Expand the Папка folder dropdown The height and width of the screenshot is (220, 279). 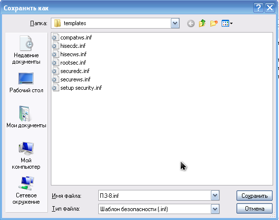tap(175, 23)
